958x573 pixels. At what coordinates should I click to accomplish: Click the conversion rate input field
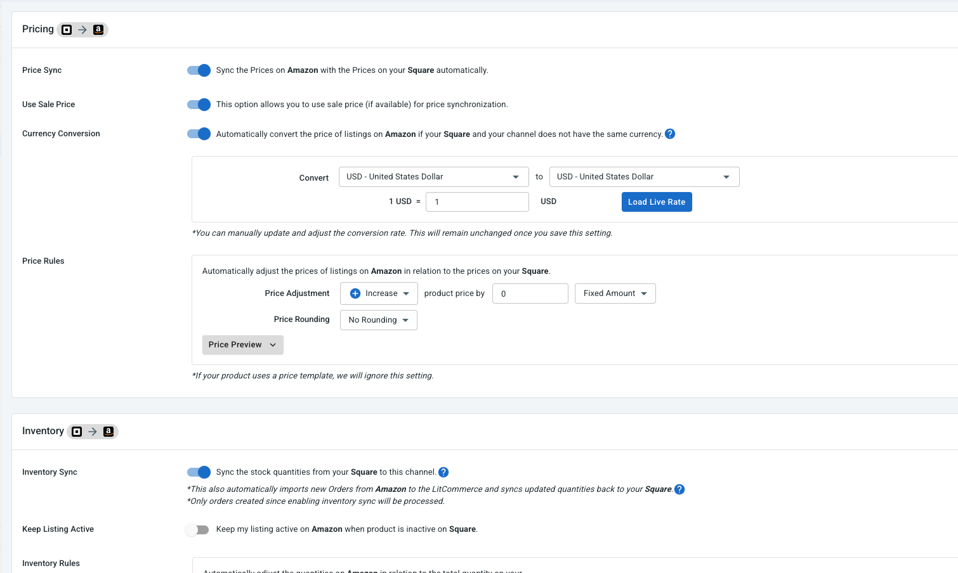[x=477, y=202]
